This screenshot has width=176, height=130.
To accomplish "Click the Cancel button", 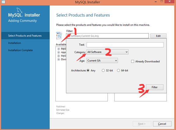I will pos(162,124).
